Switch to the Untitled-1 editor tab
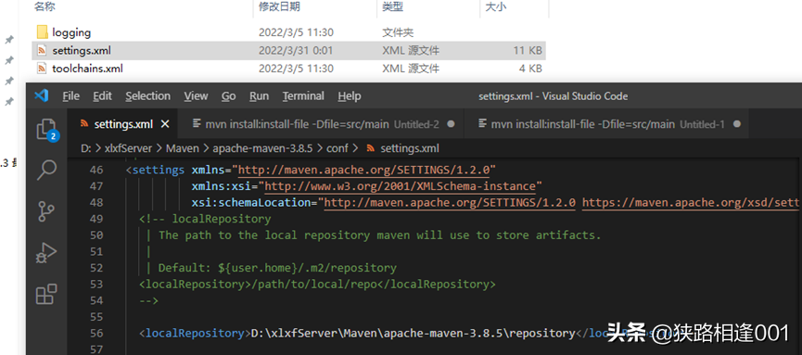The height and width of the screenshot is (355, 802). (607, 124)
